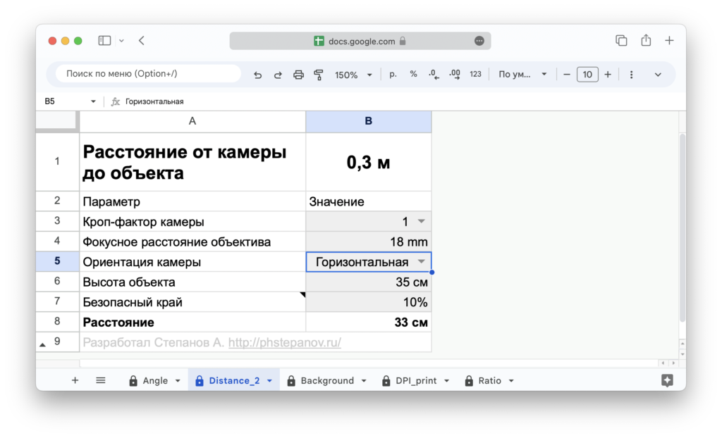Apply currency format using the р. icon
Screen dimensions: 722x438
393,74
